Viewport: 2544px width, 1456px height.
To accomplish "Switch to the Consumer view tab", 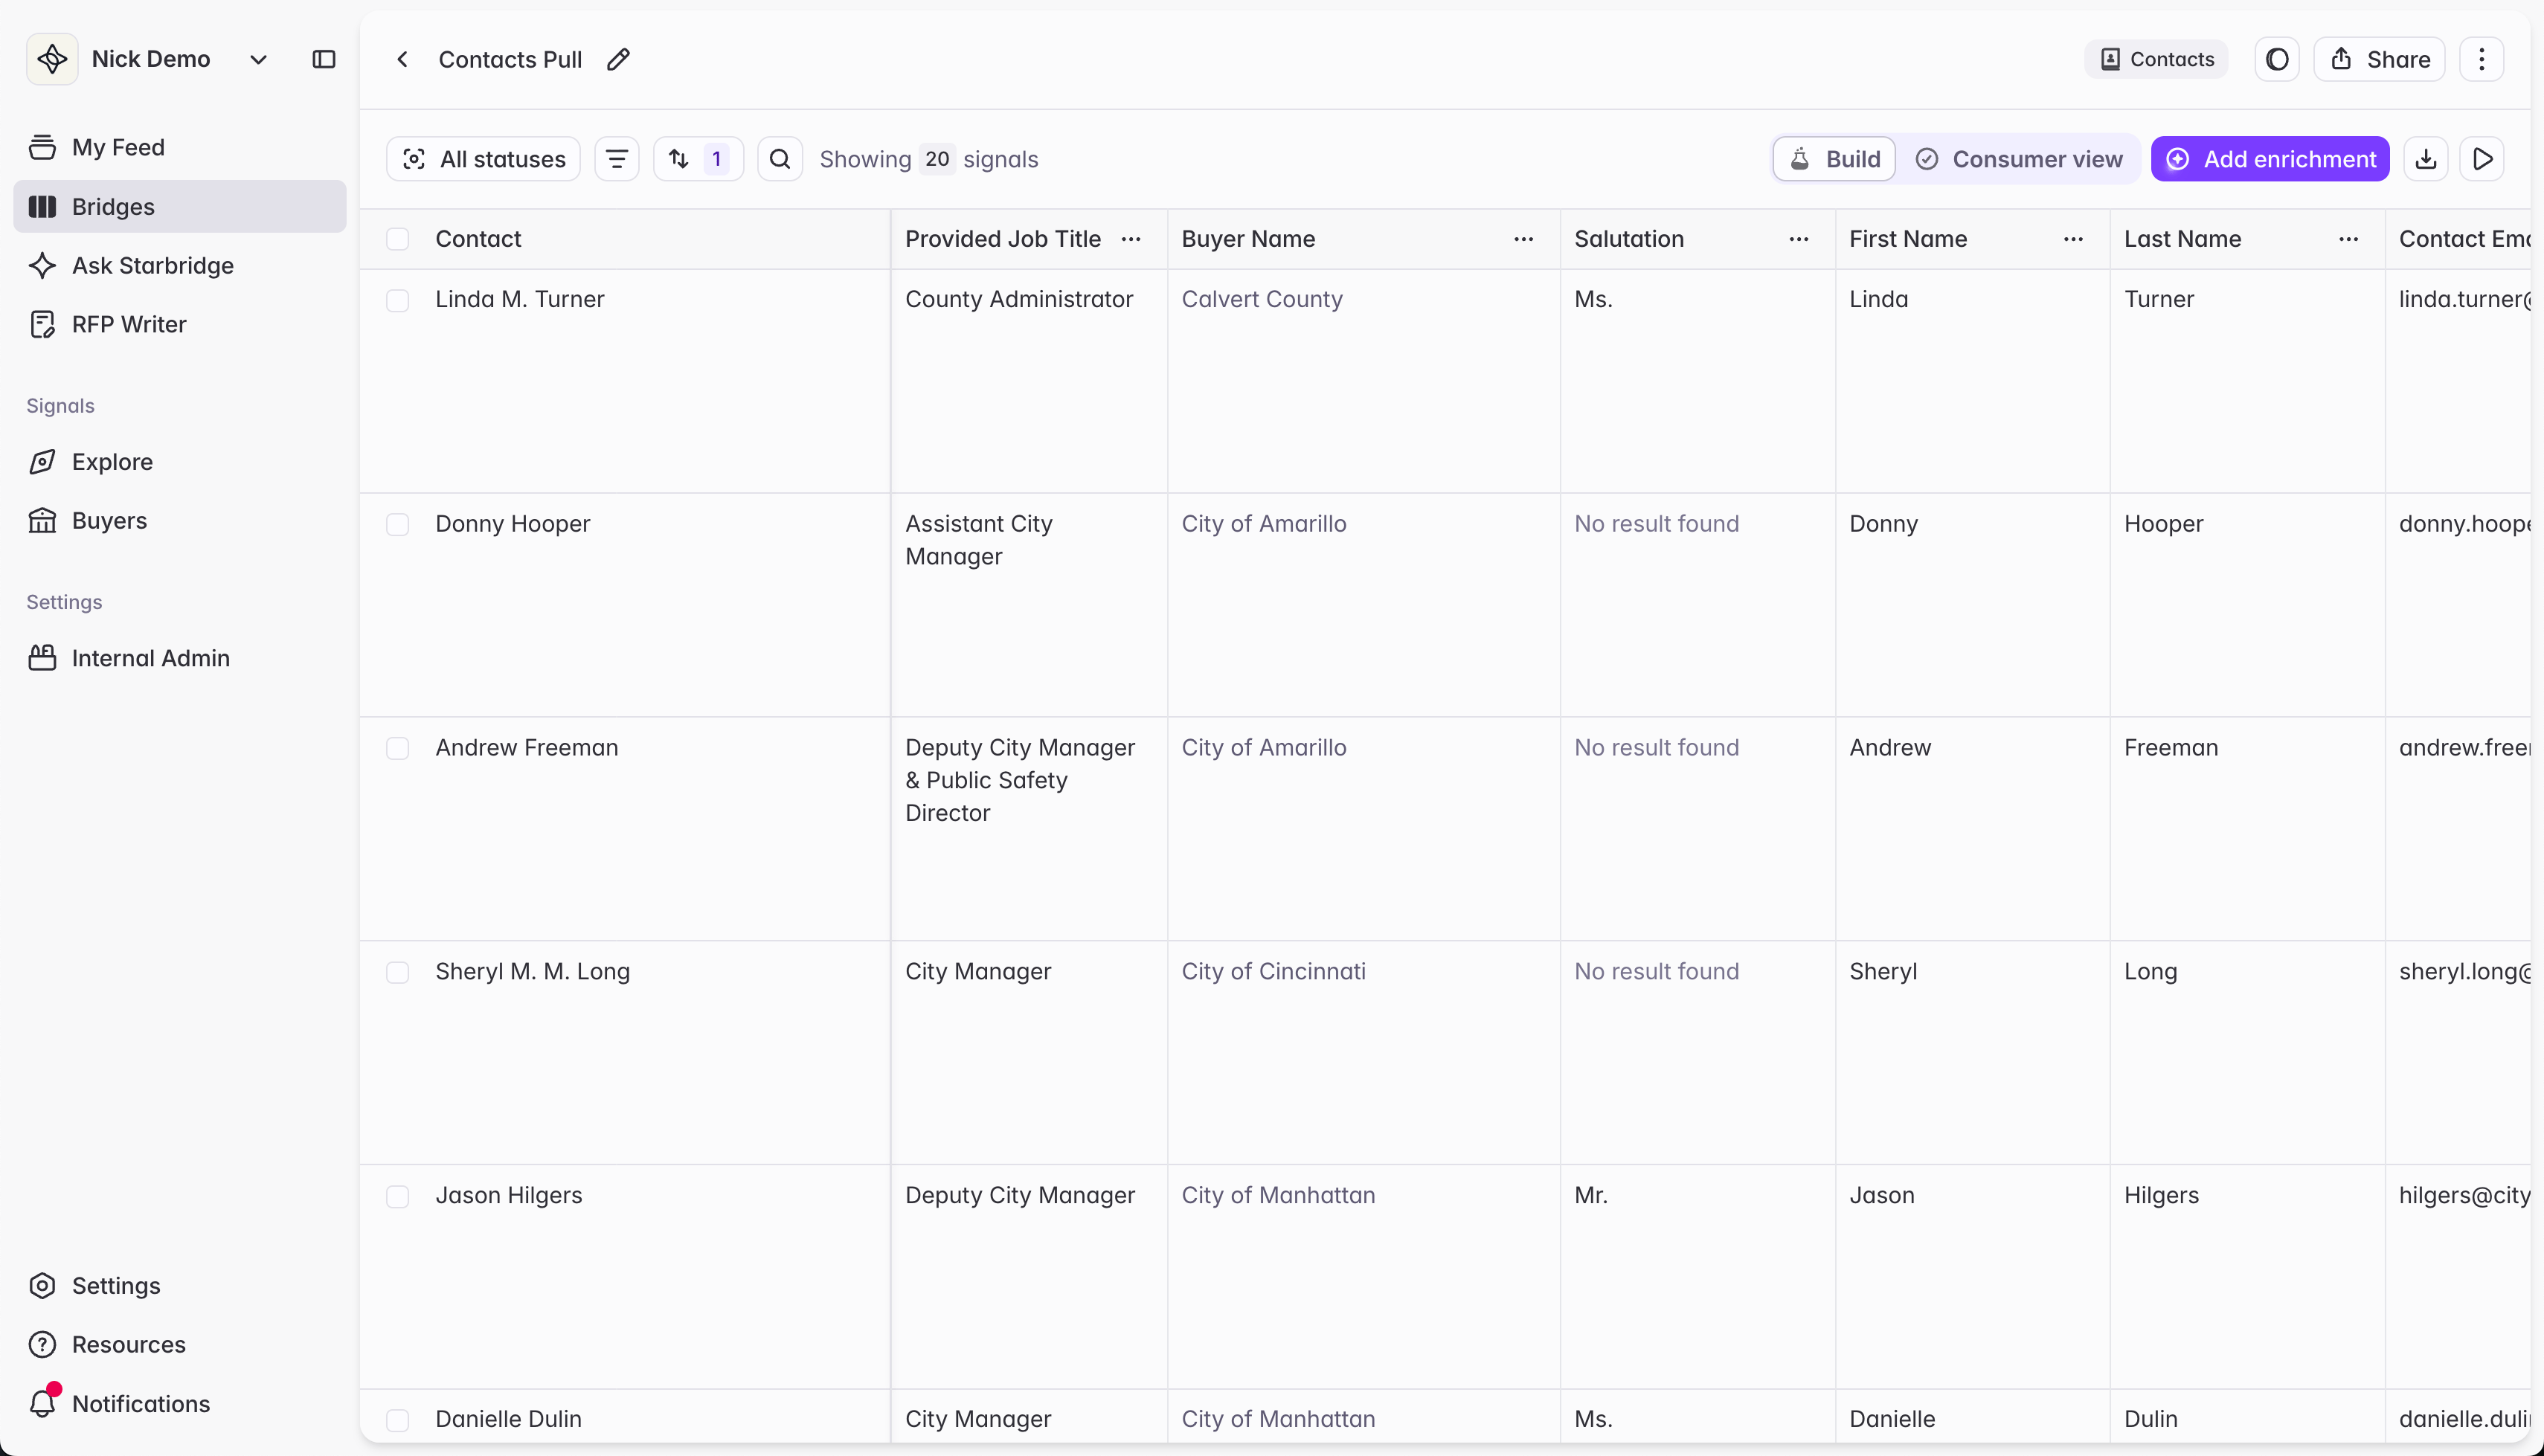I will 2019,159.
